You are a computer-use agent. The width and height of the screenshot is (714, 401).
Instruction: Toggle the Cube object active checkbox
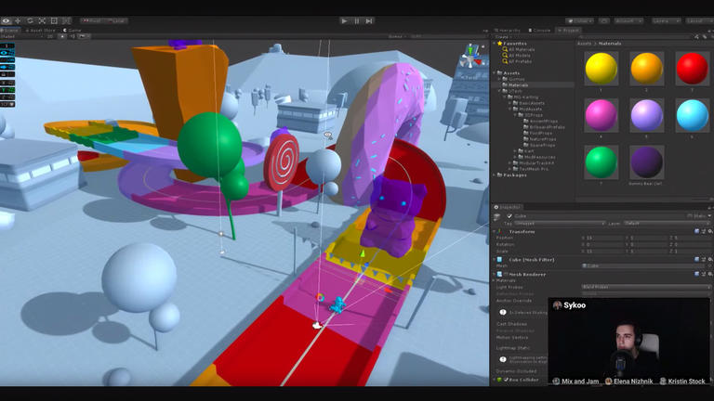[509, 215]
